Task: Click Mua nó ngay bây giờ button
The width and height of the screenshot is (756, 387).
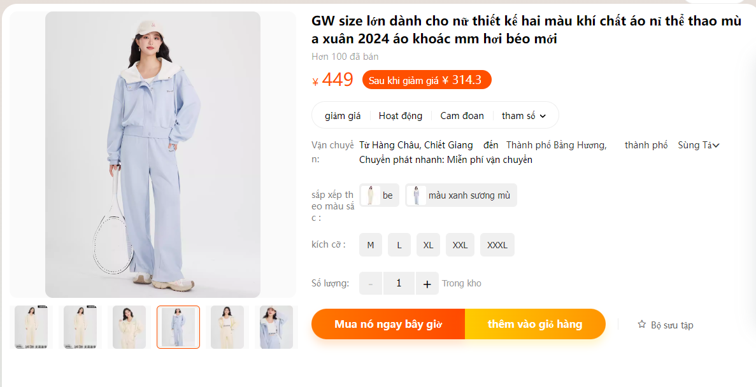Action: click(388, 324)
